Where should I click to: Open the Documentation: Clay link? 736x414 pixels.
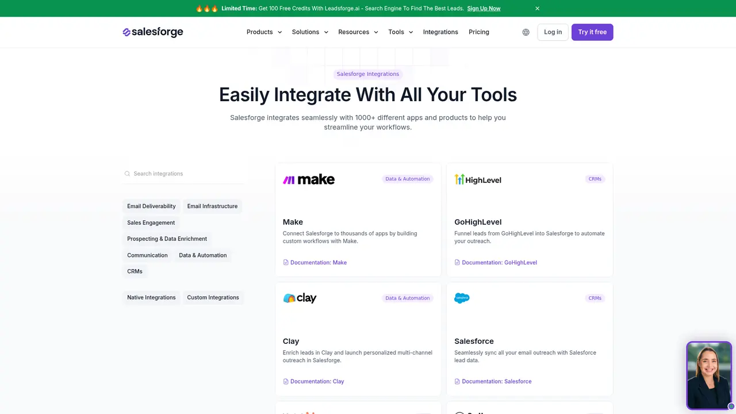click(317, 382)
